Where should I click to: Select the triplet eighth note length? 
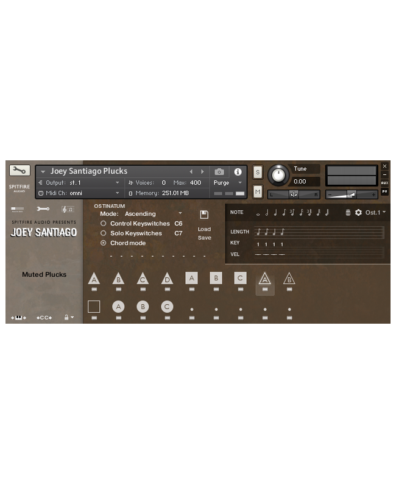[x=292, y=212]
